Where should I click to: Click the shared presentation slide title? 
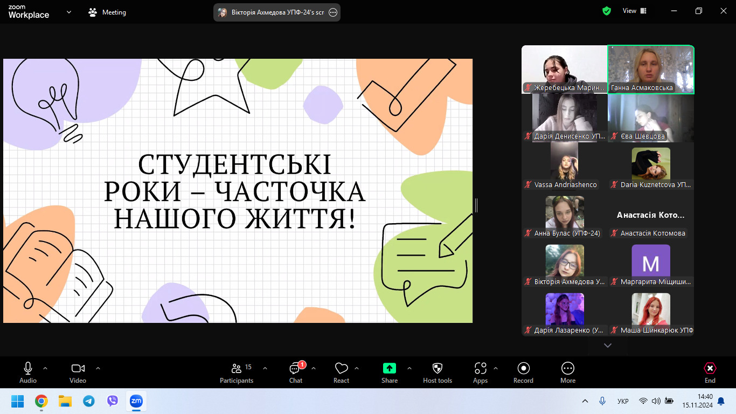pyautogui.click(x=235, y=192)
